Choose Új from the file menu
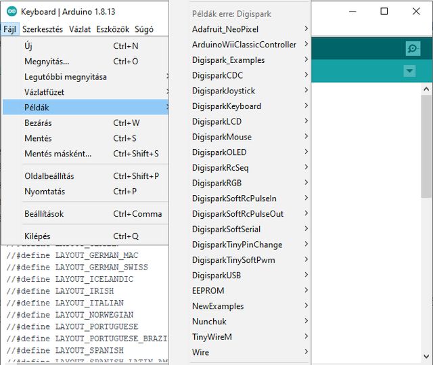The height and width of the screenshot is (365, 433). click(86, 46)
